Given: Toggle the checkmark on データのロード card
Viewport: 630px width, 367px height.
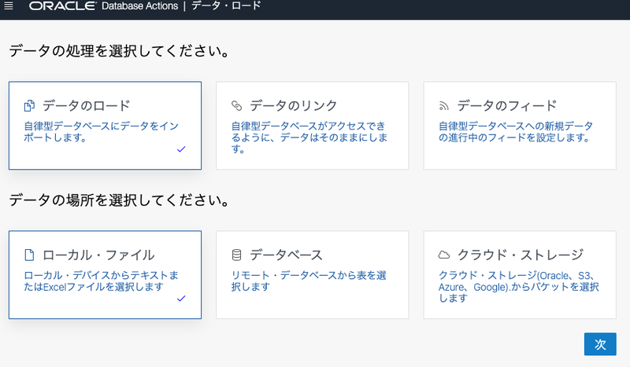Looking at the screenshot, I should [181, 149].
